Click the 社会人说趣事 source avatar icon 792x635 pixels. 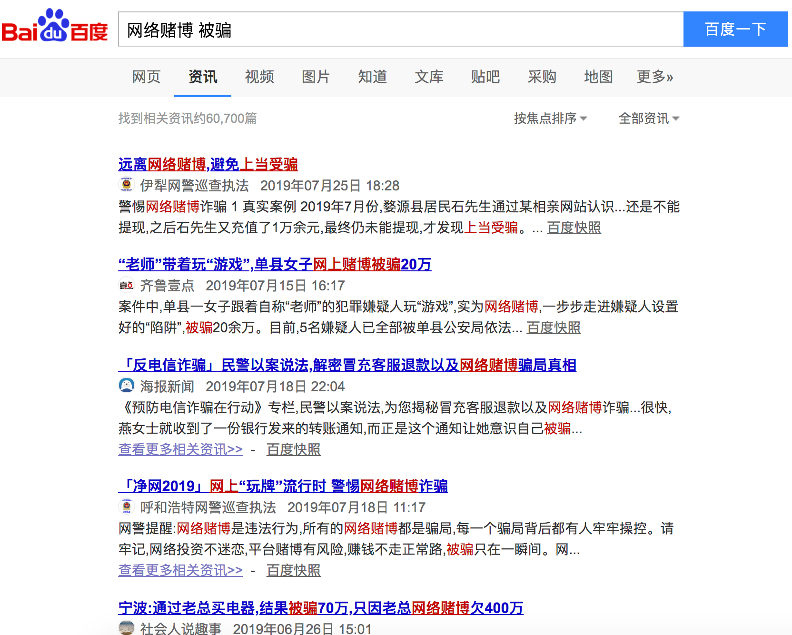(127, 628)
